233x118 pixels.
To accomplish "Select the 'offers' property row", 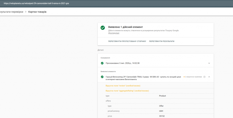I will click(x=160, y=101).
